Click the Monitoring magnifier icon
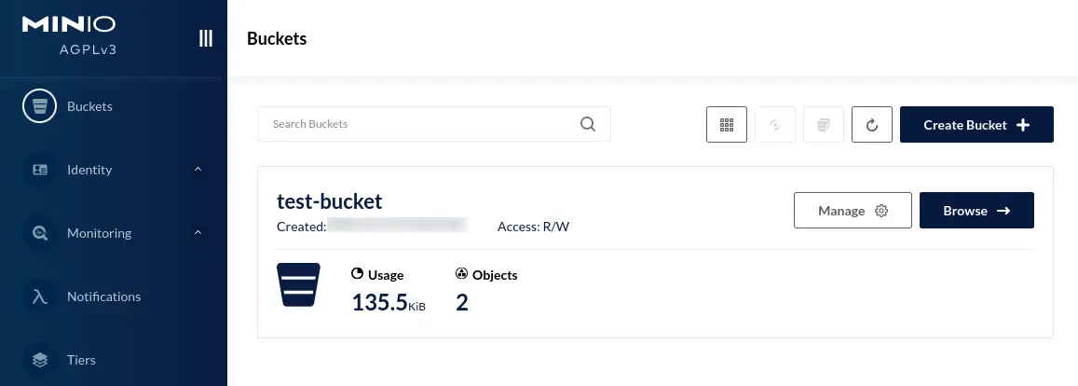This screenshot has height=386, width=1078. 40,233
